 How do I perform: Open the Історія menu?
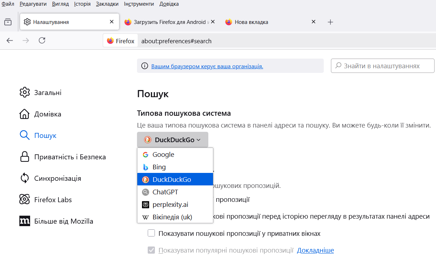coord(82,4)
